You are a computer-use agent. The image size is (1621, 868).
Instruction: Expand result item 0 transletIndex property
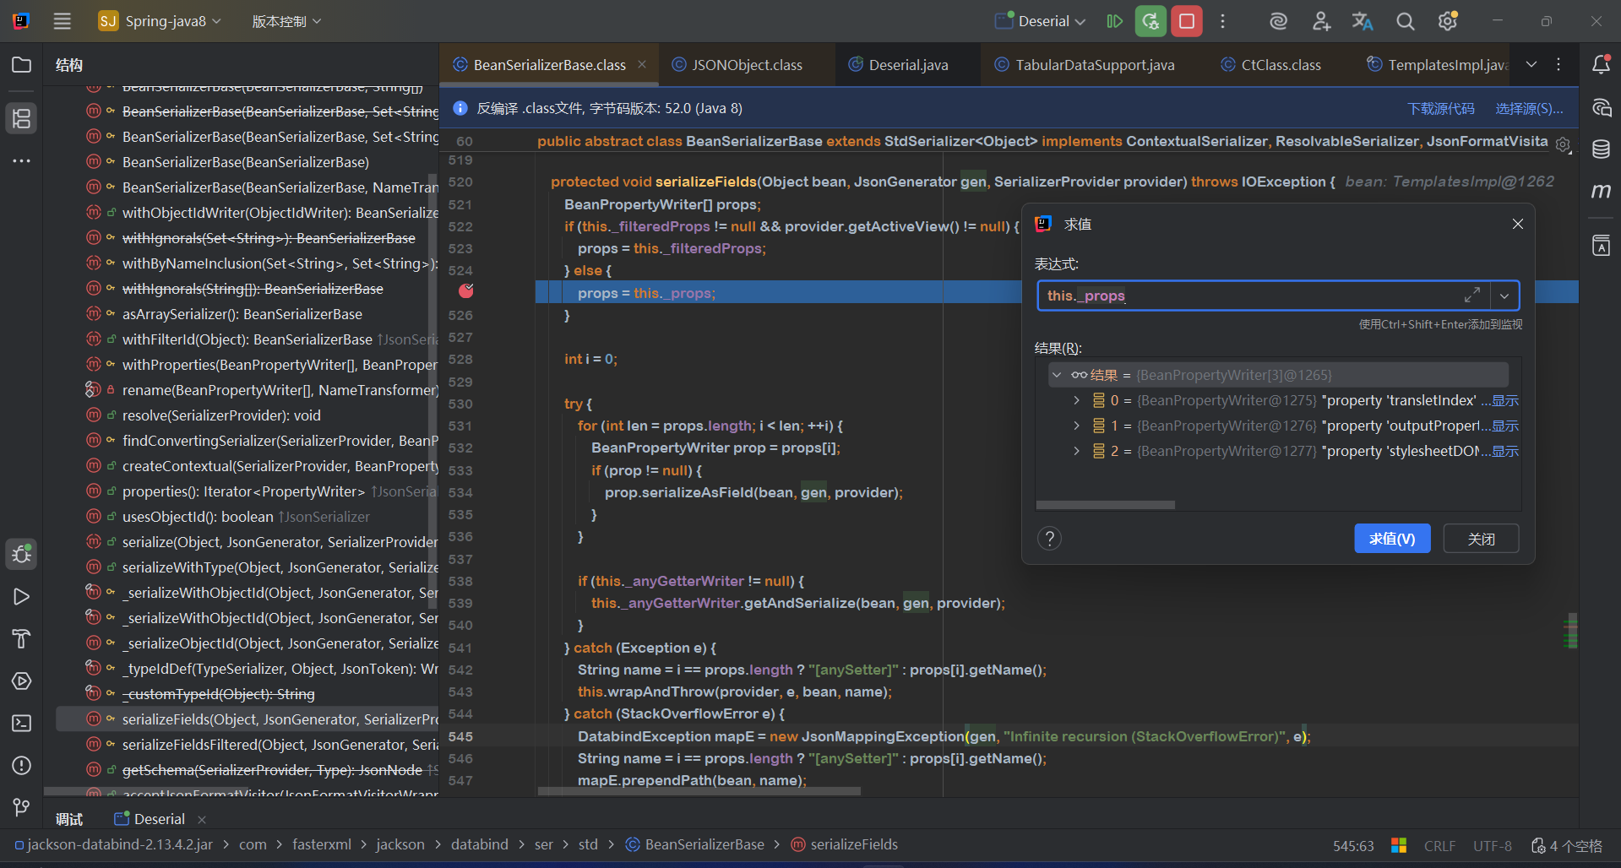point(1076,400)
